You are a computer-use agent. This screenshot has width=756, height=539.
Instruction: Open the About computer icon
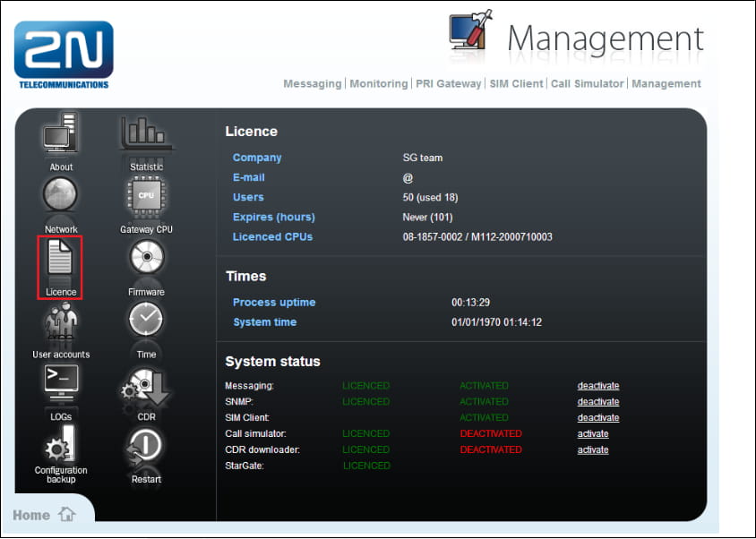61,133
